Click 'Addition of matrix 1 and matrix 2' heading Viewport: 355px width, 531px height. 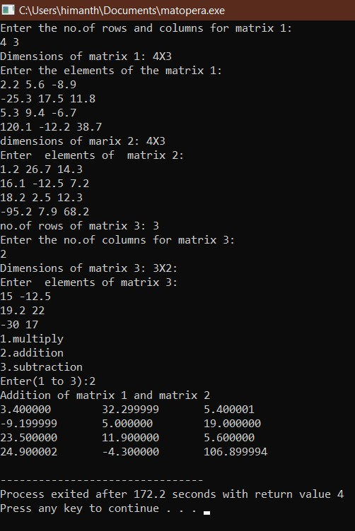pos(105,395)
